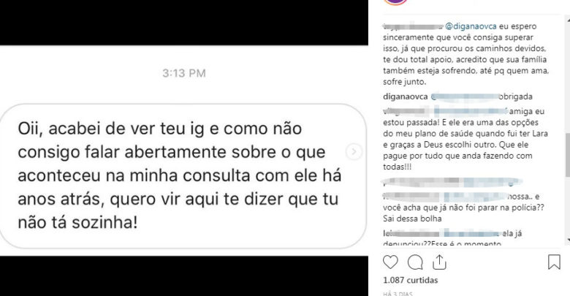Click the fully blurred comment line

(x=452, y=181)
